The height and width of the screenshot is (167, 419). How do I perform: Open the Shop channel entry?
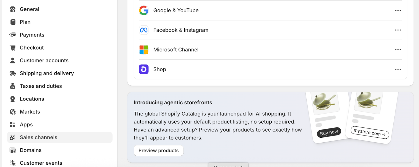click(270, 69)
